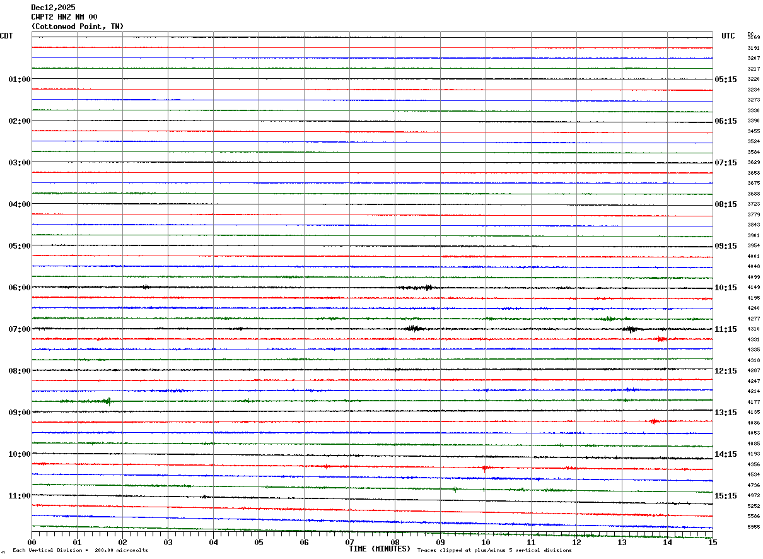Click the green spike on 4177 trace near minute 02
The width and height of the screenshot is (763, 559).
[108, 401]
